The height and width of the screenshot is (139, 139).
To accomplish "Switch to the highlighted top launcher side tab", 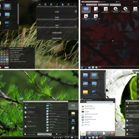I will tap(73, 106).
